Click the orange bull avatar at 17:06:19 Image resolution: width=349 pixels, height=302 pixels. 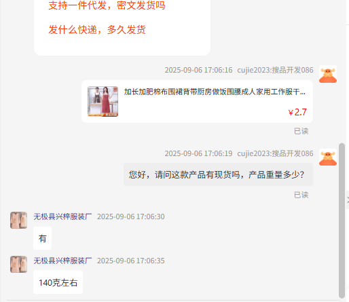(x=328, y=157)
